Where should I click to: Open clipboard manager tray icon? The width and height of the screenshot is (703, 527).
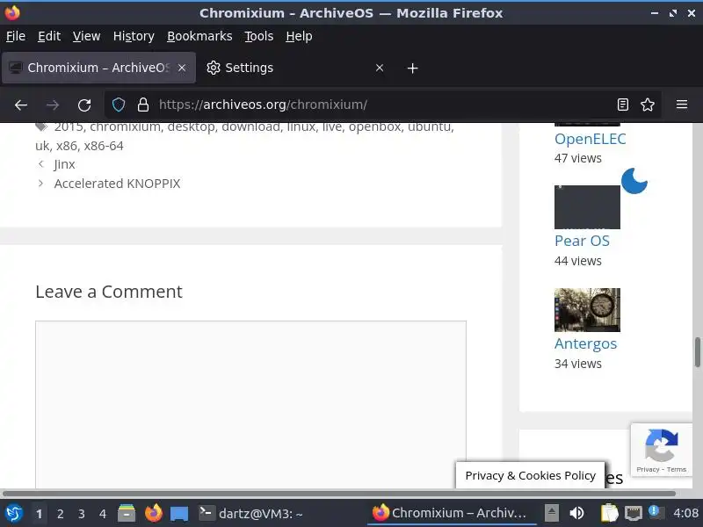click(x=609, y=513)
